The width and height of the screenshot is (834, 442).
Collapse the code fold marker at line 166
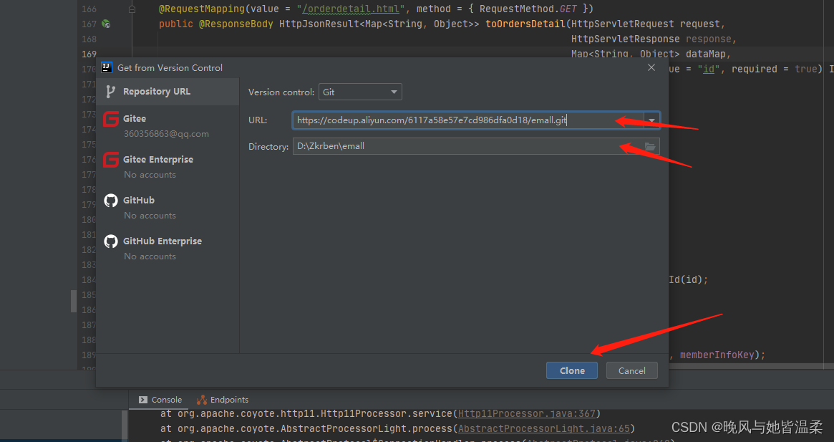[x=132, y=9]
